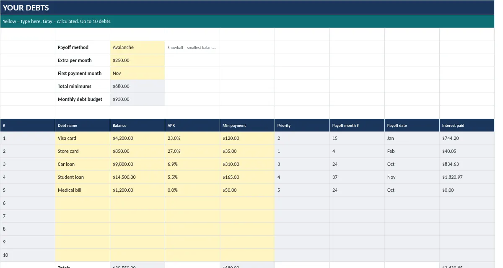Select Medical bill min payment $50.00
Image resolution: width=503 pixels, height=268 pixels.
tap(247, 190)
